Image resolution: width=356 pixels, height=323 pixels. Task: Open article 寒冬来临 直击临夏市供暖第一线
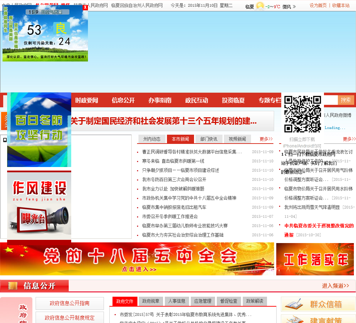173,161
